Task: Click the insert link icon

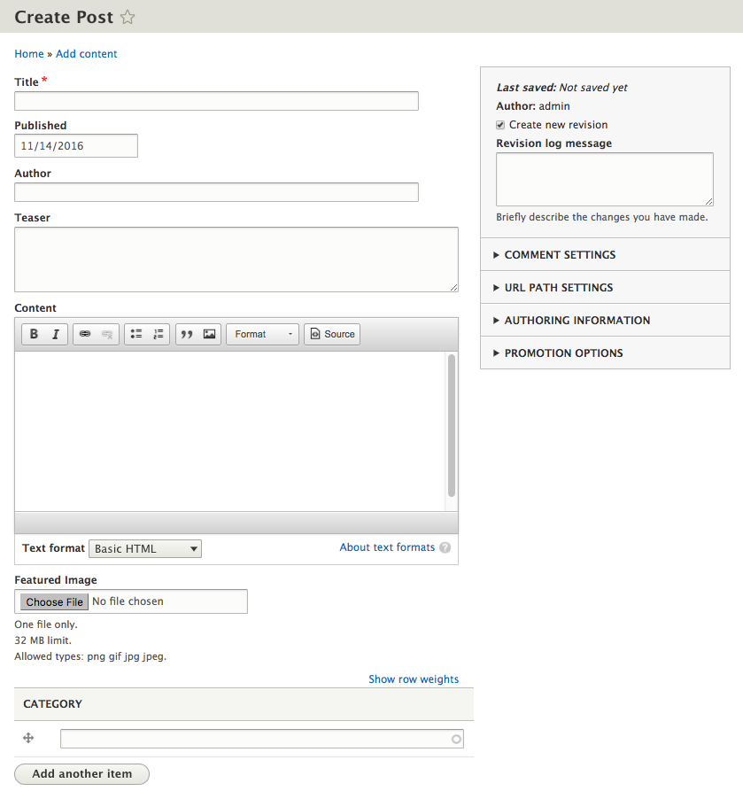Action: click(x=85, y=334)
